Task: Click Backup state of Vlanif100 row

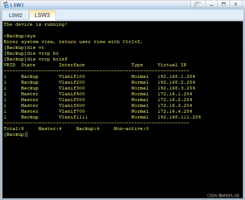Action: click(30, 77)
